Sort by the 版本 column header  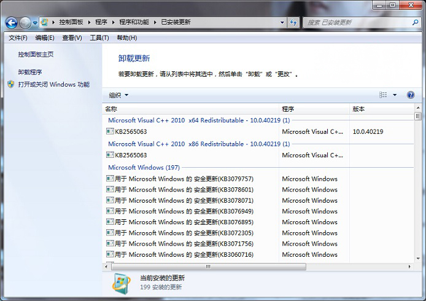click(382, 109)
